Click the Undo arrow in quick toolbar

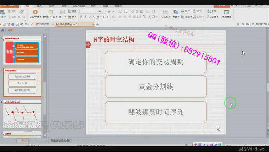point(22,24)
